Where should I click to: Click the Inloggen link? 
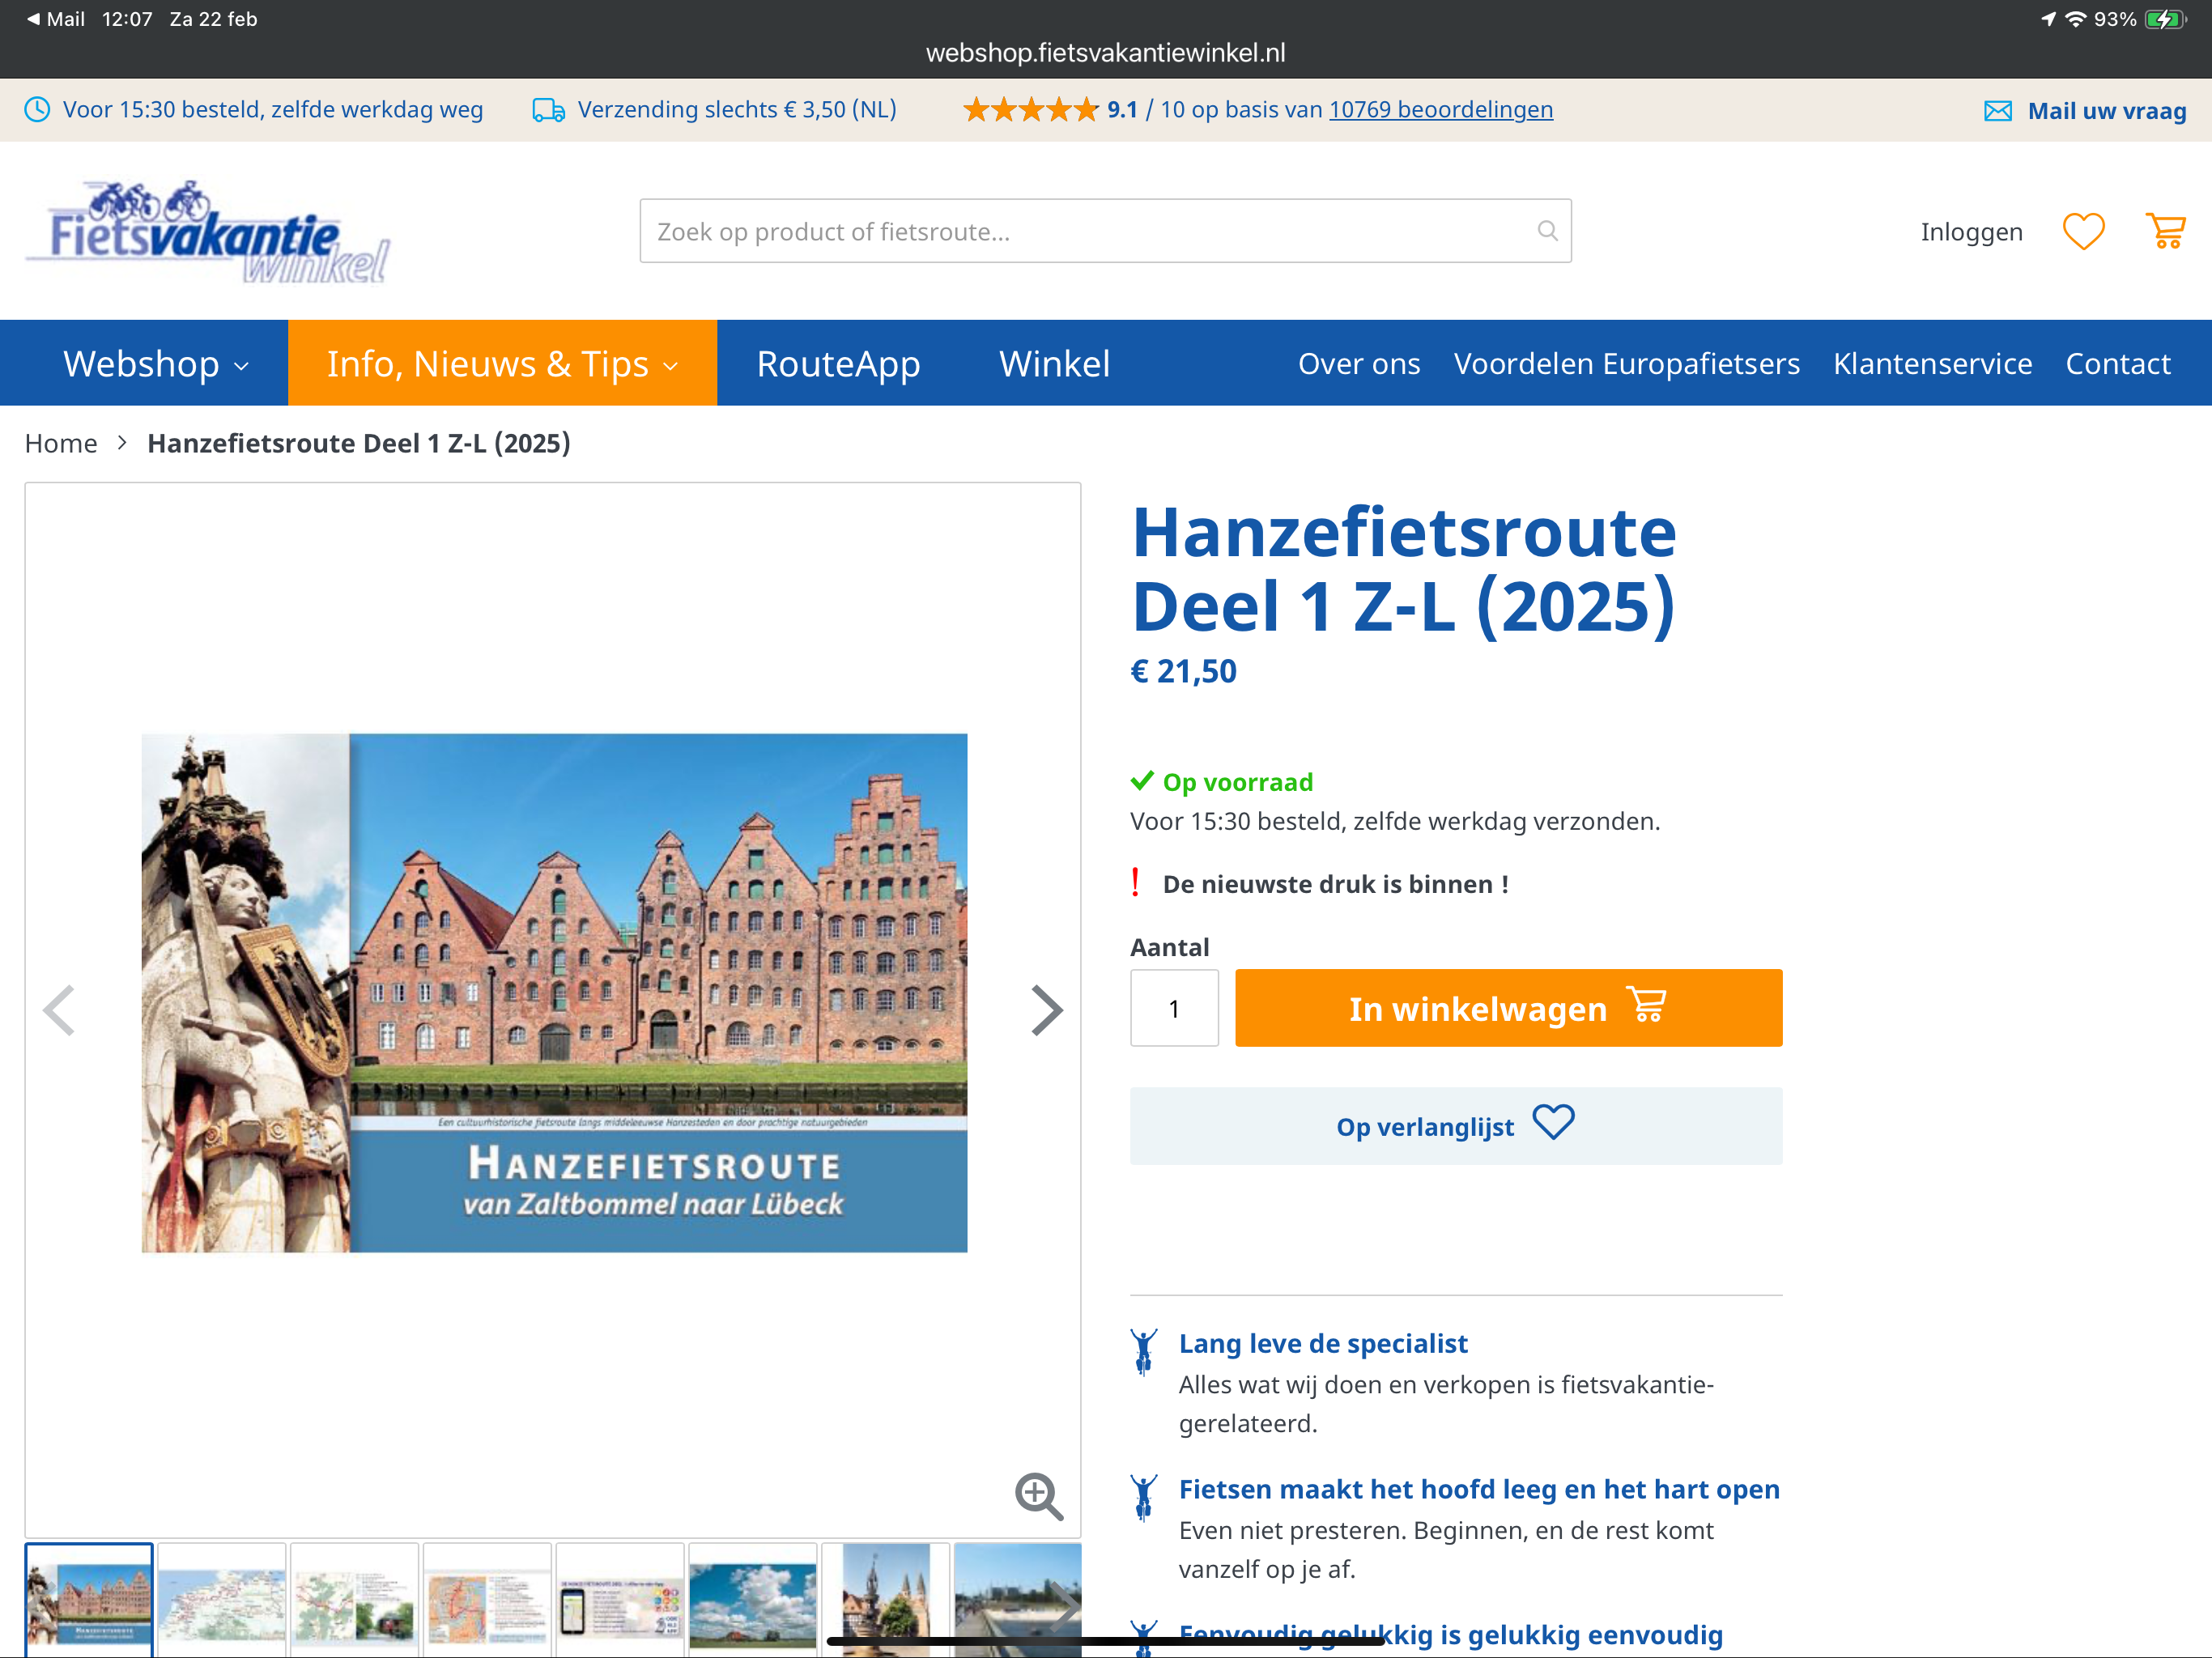tap(1971, 232)
